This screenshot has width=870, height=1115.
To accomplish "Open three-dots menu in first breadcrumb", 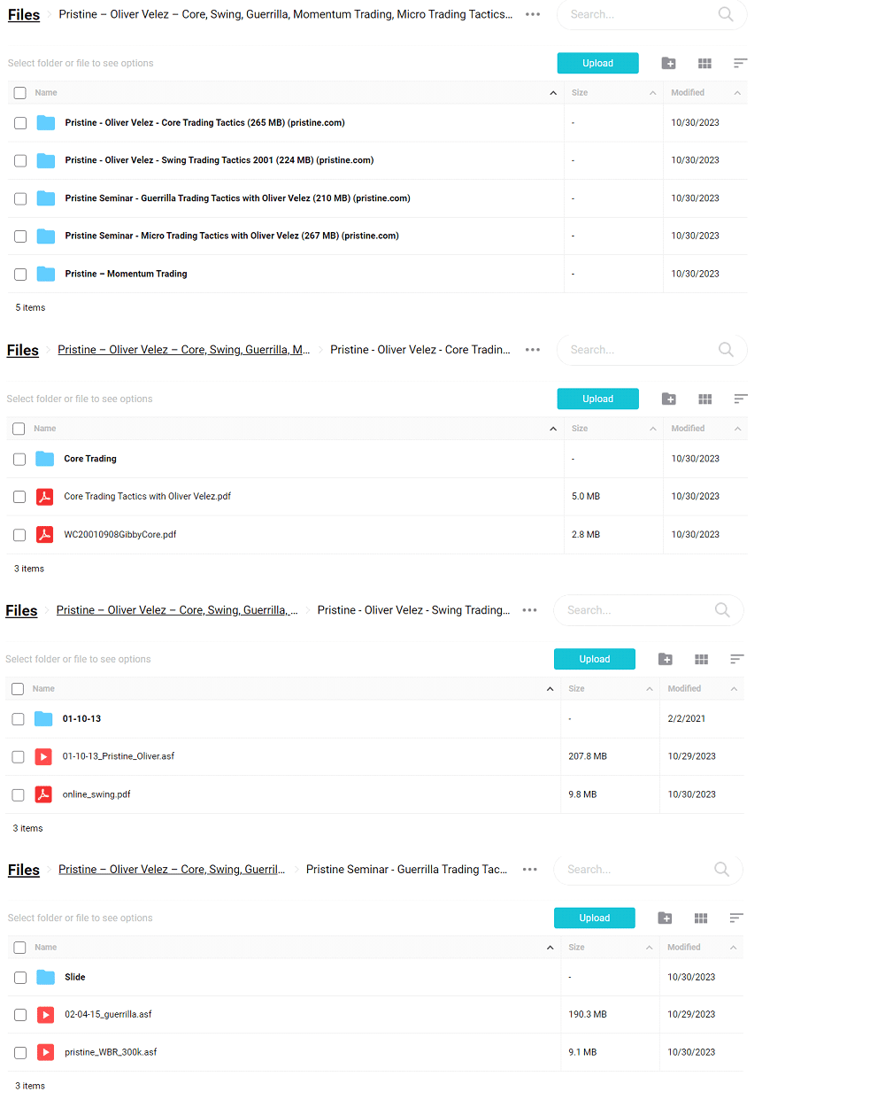I will click(533, 14).
